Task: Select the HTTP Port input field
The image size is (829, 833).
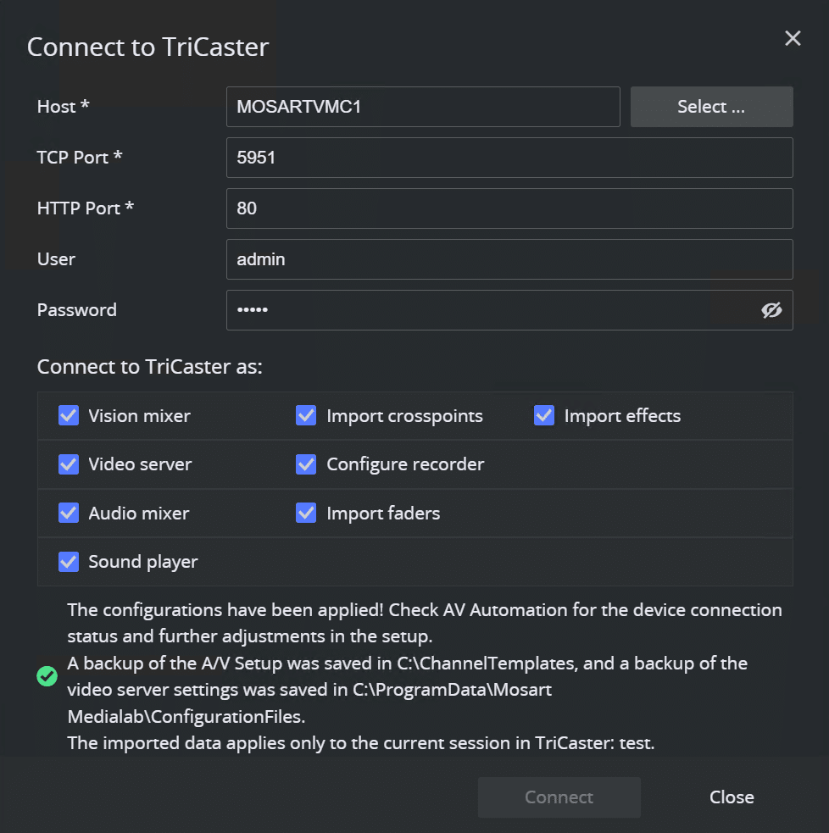Action: coord(509,208)
